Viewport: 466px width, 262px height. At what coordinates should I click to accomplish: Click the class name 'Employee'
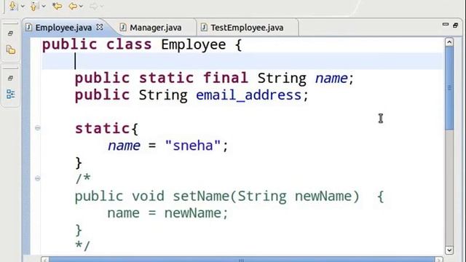point(193,45)
